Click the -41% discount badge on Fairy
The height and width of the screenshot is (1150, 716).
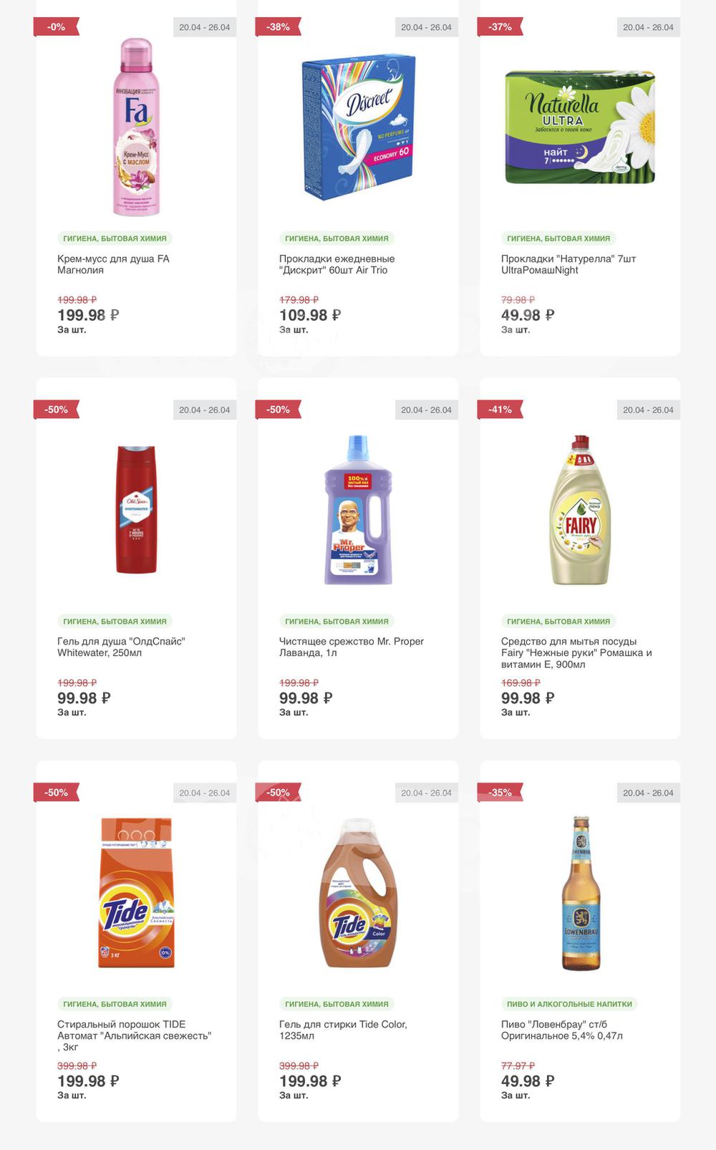500,410
